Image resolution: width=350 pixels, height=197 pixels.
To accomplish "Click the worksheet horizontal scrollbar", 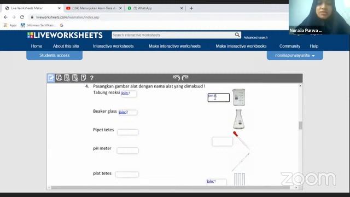I will (170, 188).
